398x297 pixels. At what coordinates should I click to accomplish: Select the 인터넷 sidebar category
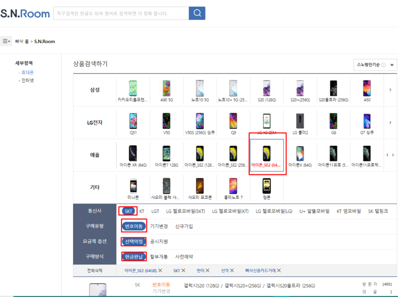tap(28, 80)
